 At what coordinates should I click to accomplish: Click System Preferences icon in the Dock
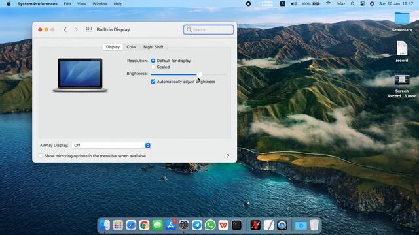[184, 225]
